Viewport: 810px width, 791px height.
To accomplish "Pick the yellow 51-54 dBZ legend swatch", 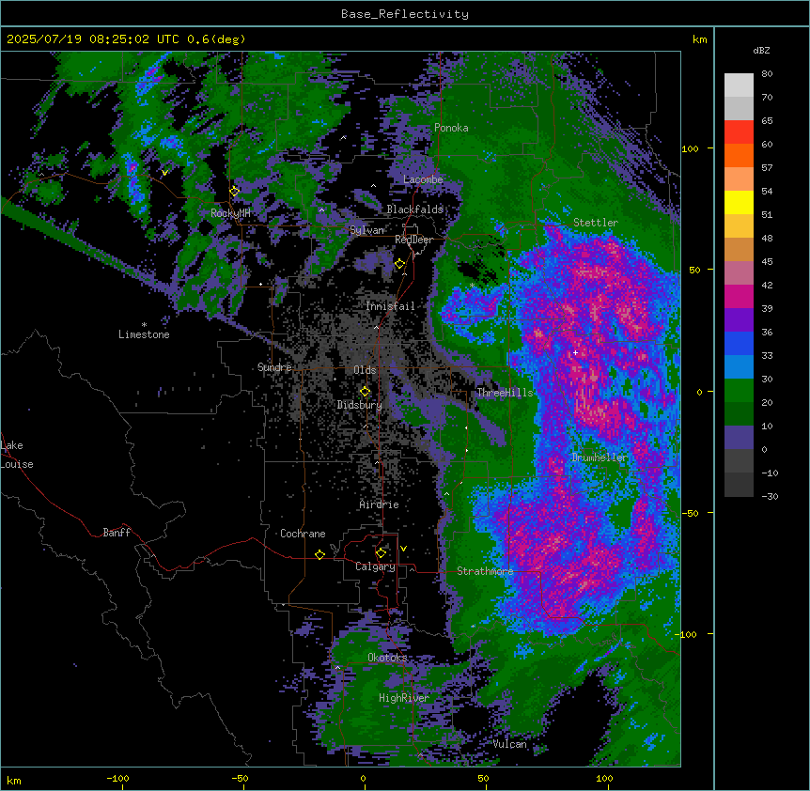I will tap(739, 202).
